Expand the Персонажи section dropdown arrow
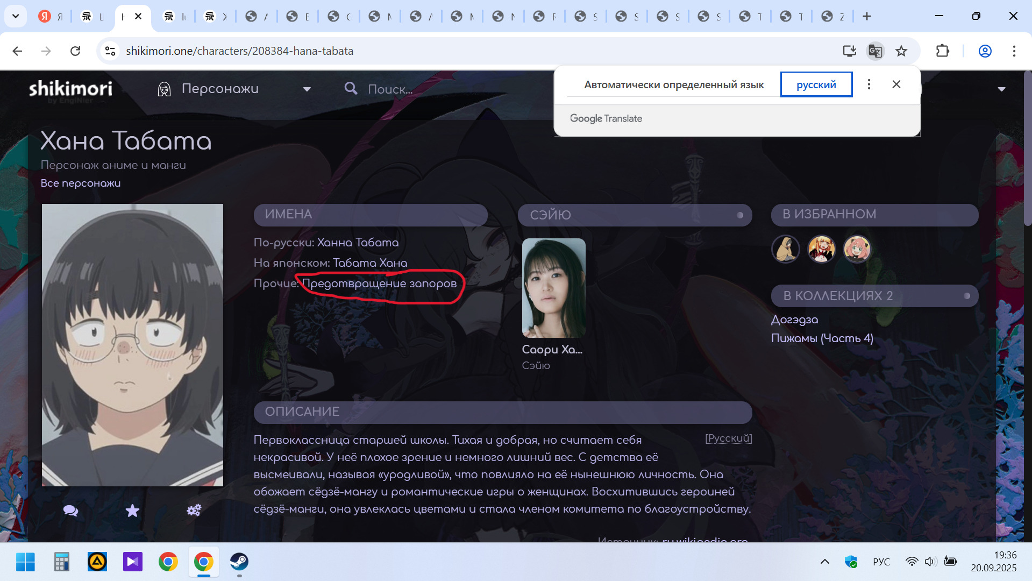 pos(307,89)
